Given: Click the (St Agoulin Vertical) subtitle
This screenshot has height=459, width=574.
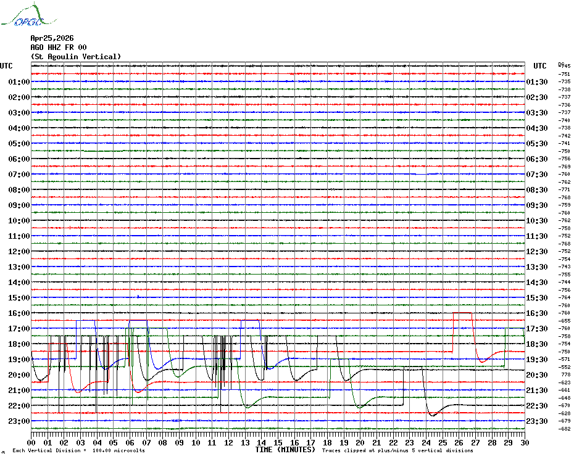Looking at the screenshot, I should (76, 57).
